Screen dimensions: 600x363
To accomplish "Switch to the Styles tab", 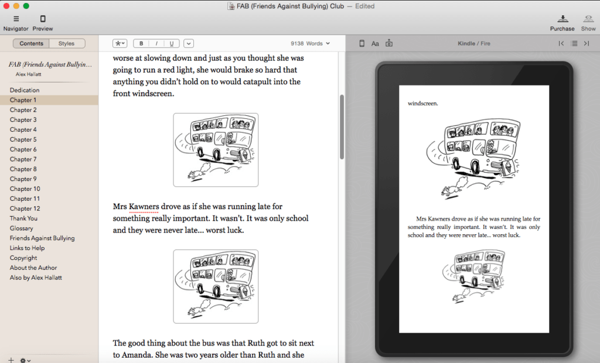I will click(x=67, y=43).
